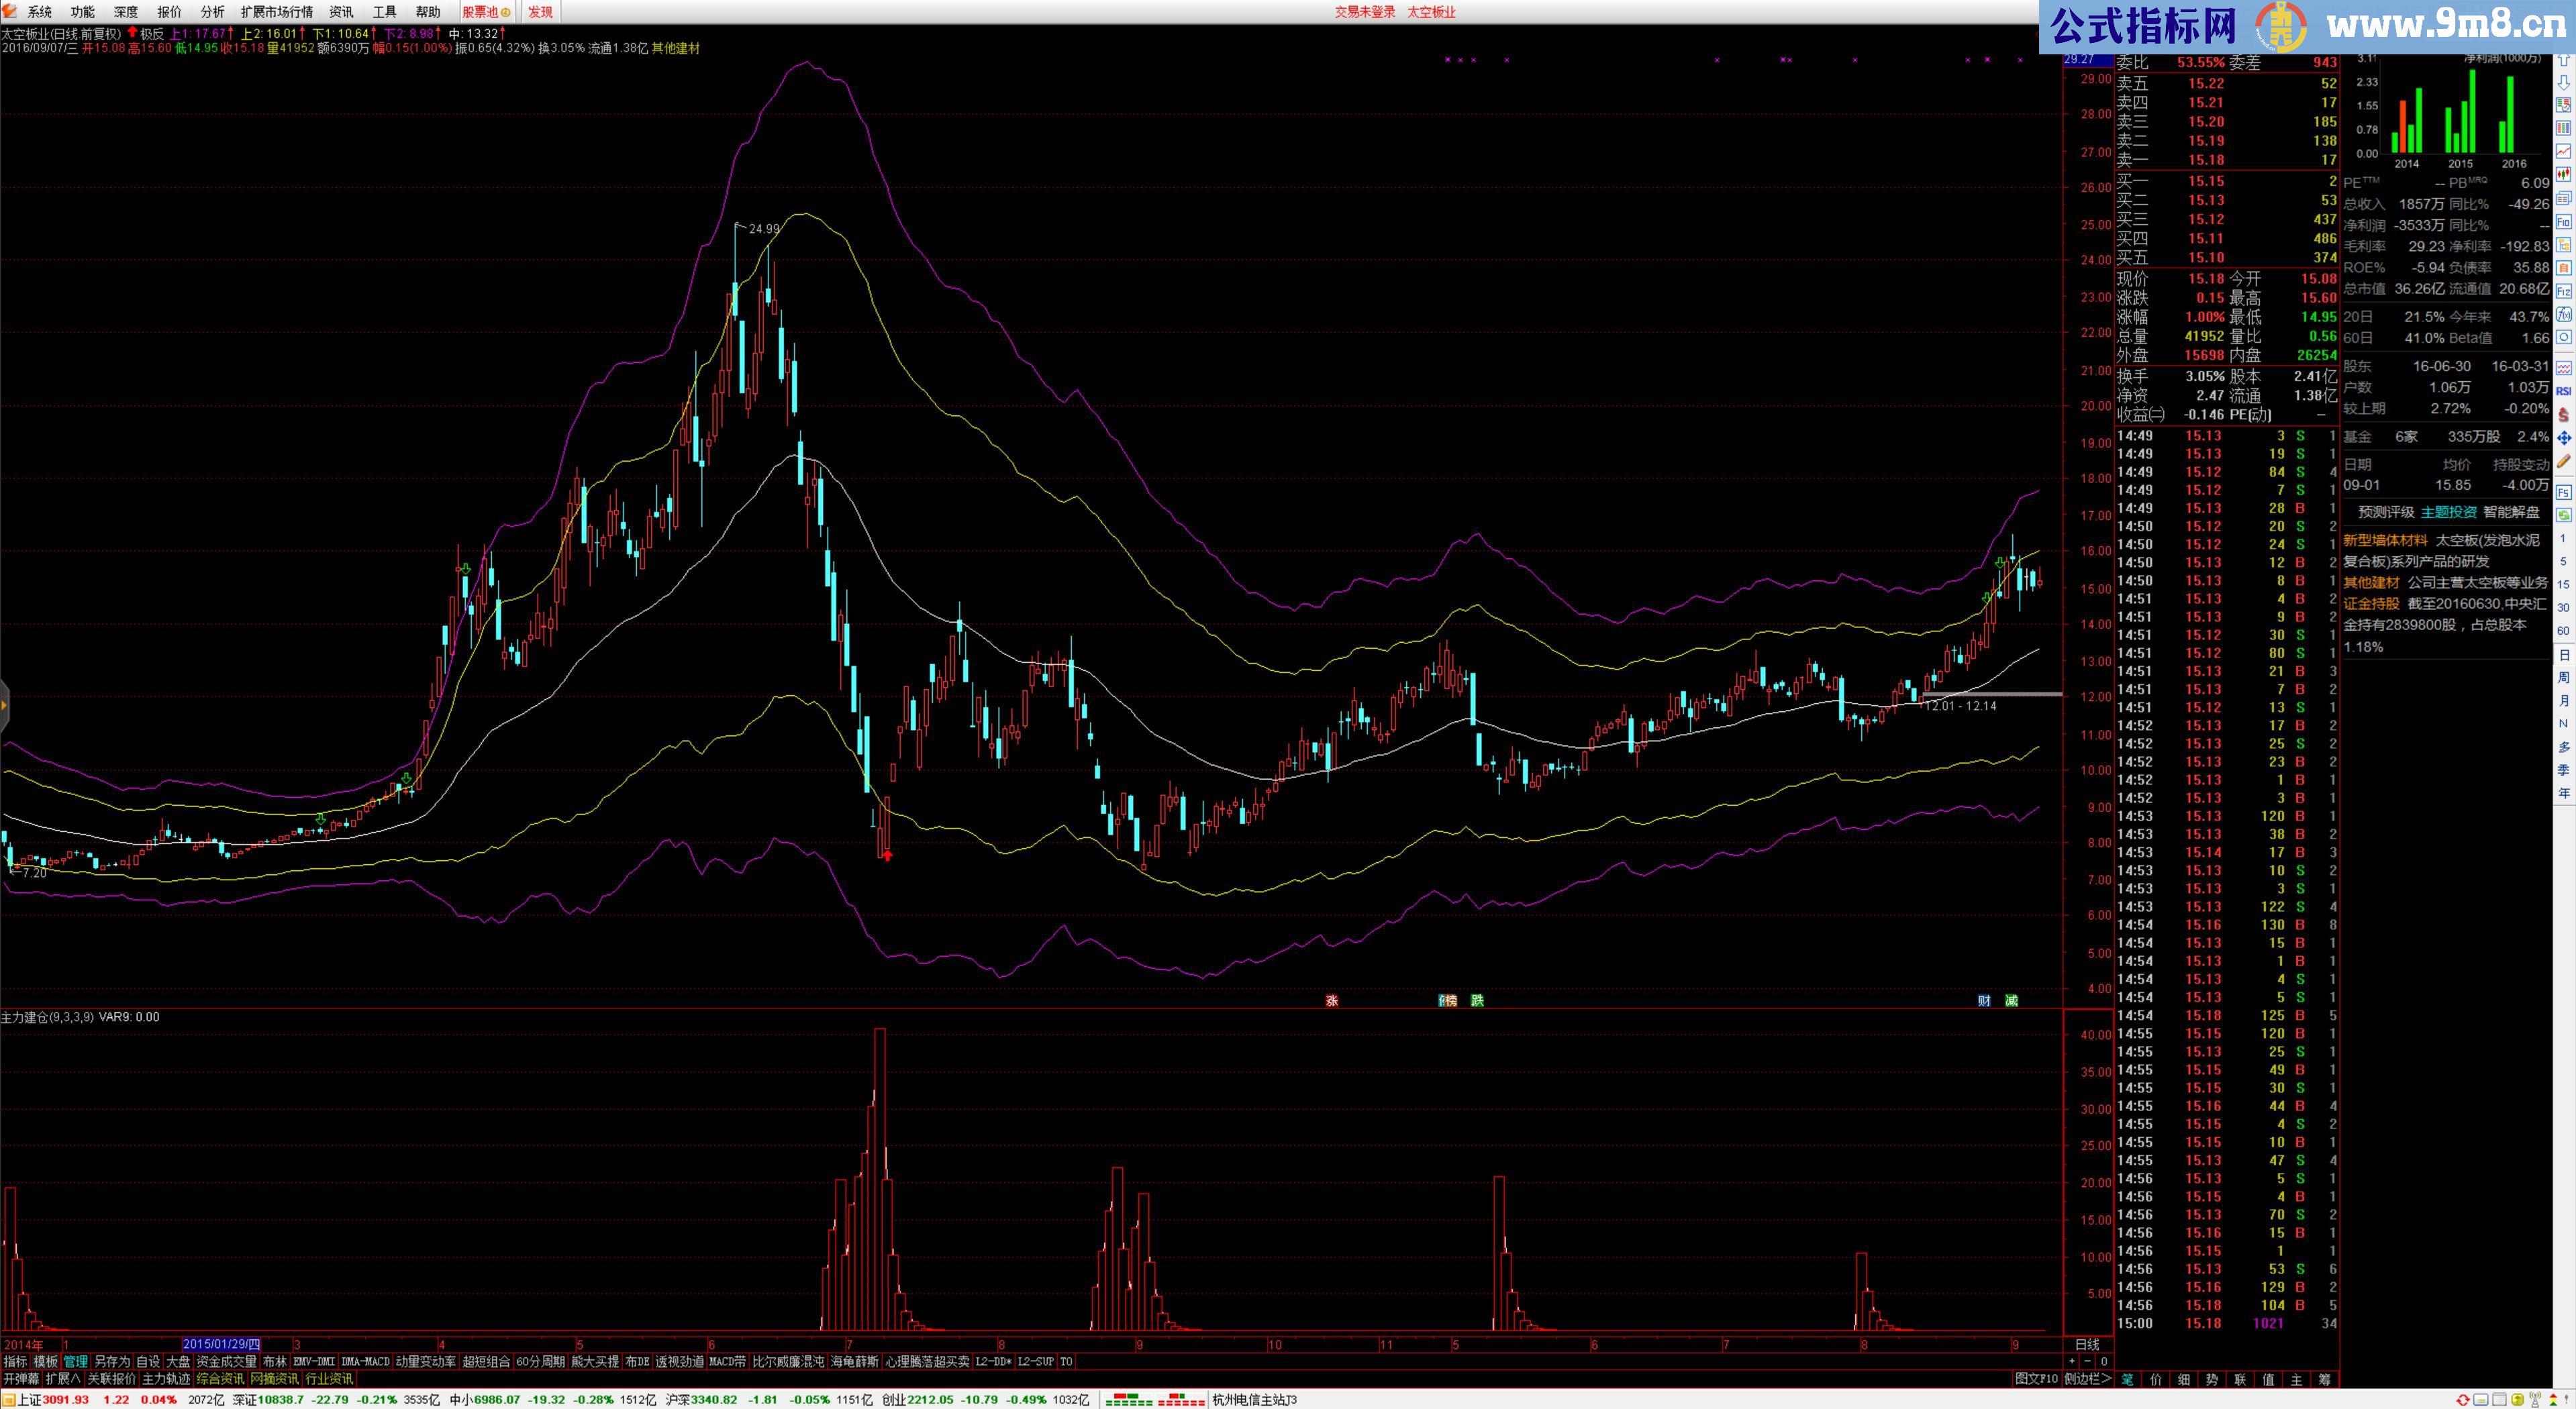Click the 模板 template button

[x=46, y=1361]
